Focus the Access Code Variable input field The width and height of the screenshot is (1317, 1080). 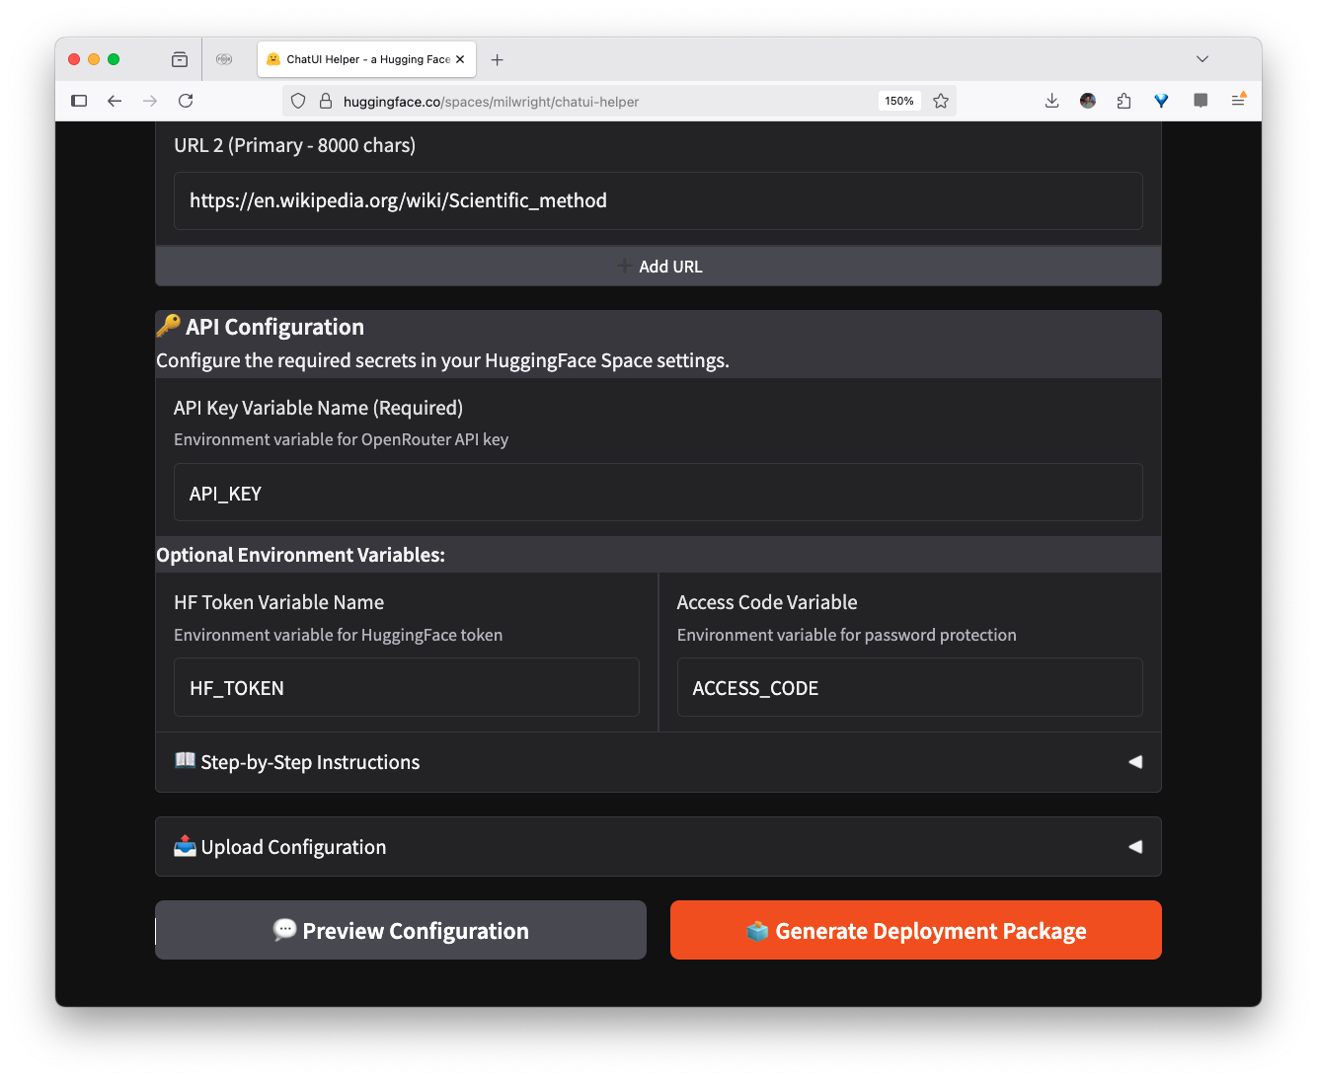[909, 687]
